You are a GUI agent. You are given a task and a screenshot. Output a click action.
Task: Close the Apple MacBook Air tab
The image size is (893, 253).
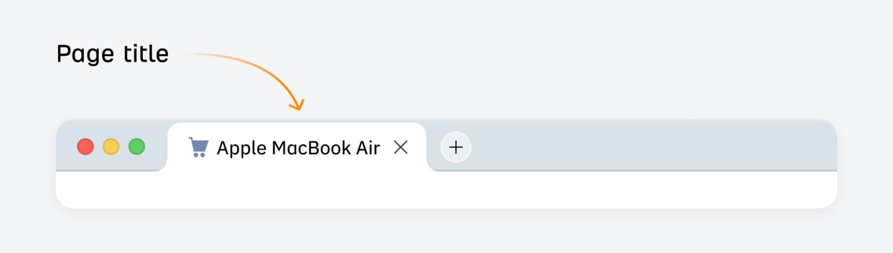tap(401, 147)
